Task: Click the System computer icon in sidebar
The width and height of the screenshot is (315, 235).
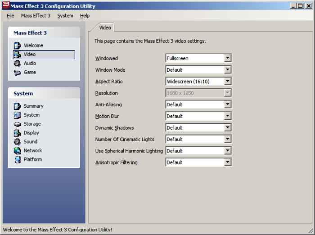Action: pyautogui.click(x=17, y=115)
